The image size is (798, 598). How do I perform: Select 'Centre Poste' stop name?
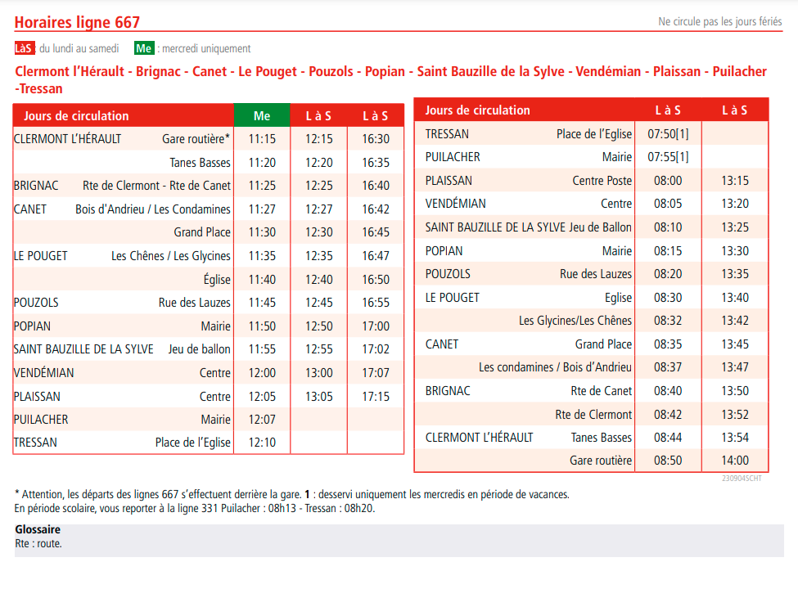(x=602, y=181)
